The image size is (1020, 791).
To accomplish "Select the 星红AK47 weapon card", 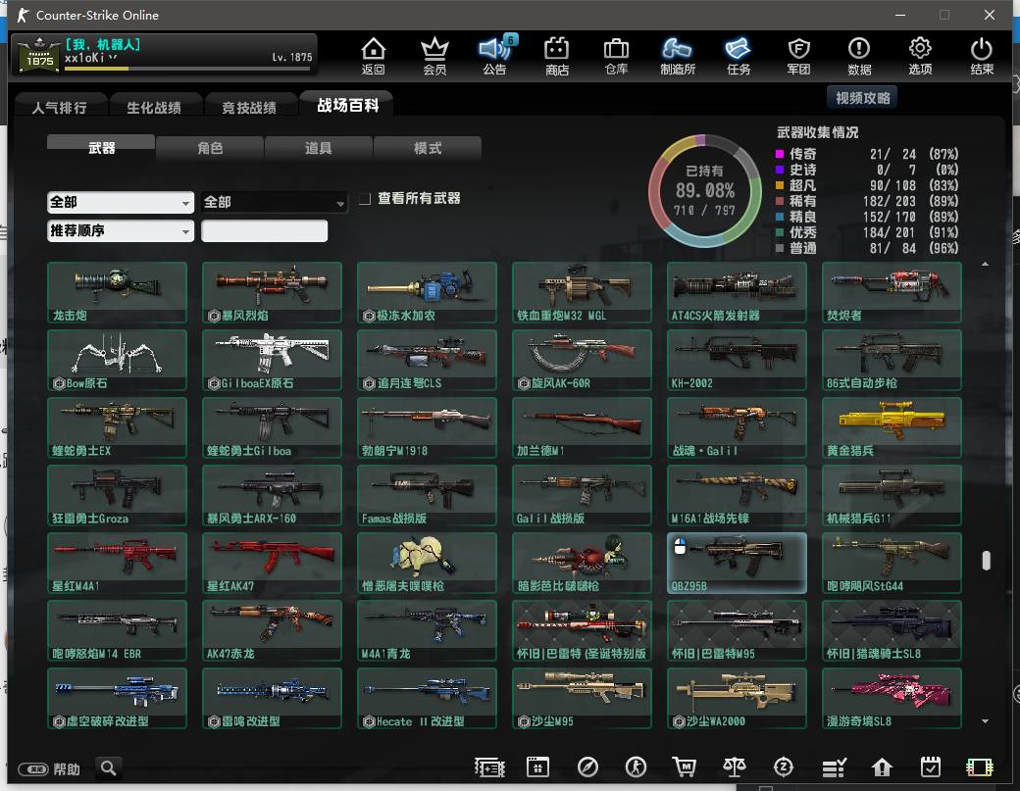I will [x=272, y=563].
